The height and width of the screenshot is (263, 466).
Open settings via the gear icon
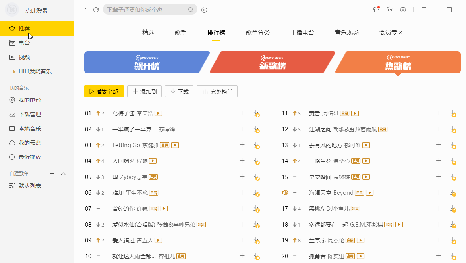pyautogui.click(x=403, y=10)
